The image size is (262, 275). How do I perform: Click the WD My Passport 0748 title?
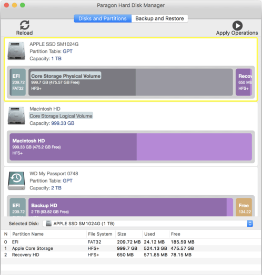54,174
